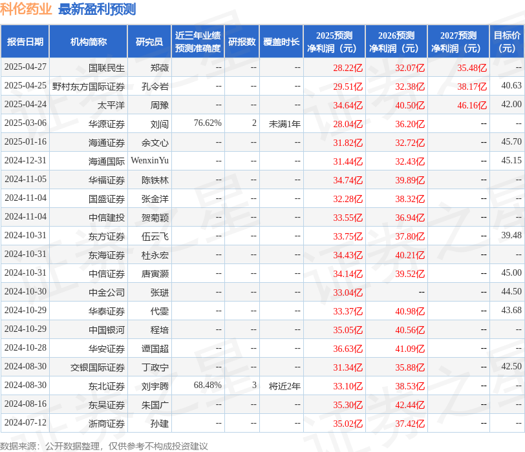Click researcher 张金洋
525x452 pixels.
[x=155, y=199]
